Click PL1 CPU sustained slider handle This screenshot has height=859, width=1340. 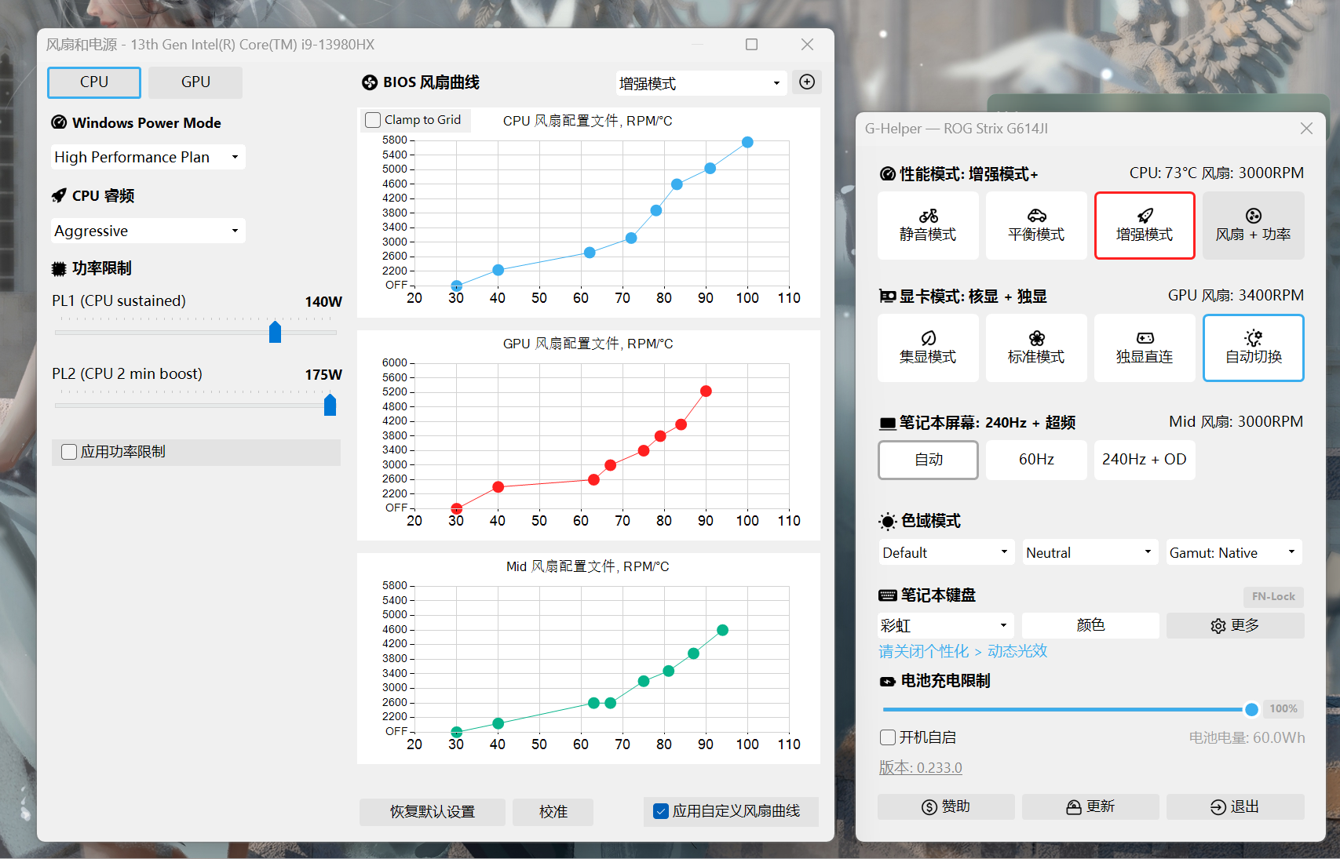point(275,332)
